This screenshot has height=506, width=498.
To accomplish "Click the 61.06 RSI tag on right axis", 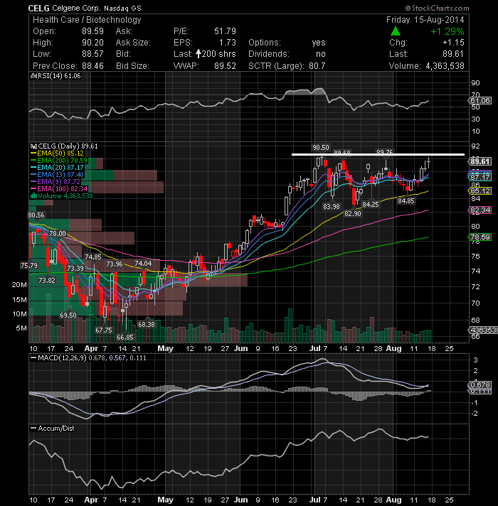I will tap(480, 101).
